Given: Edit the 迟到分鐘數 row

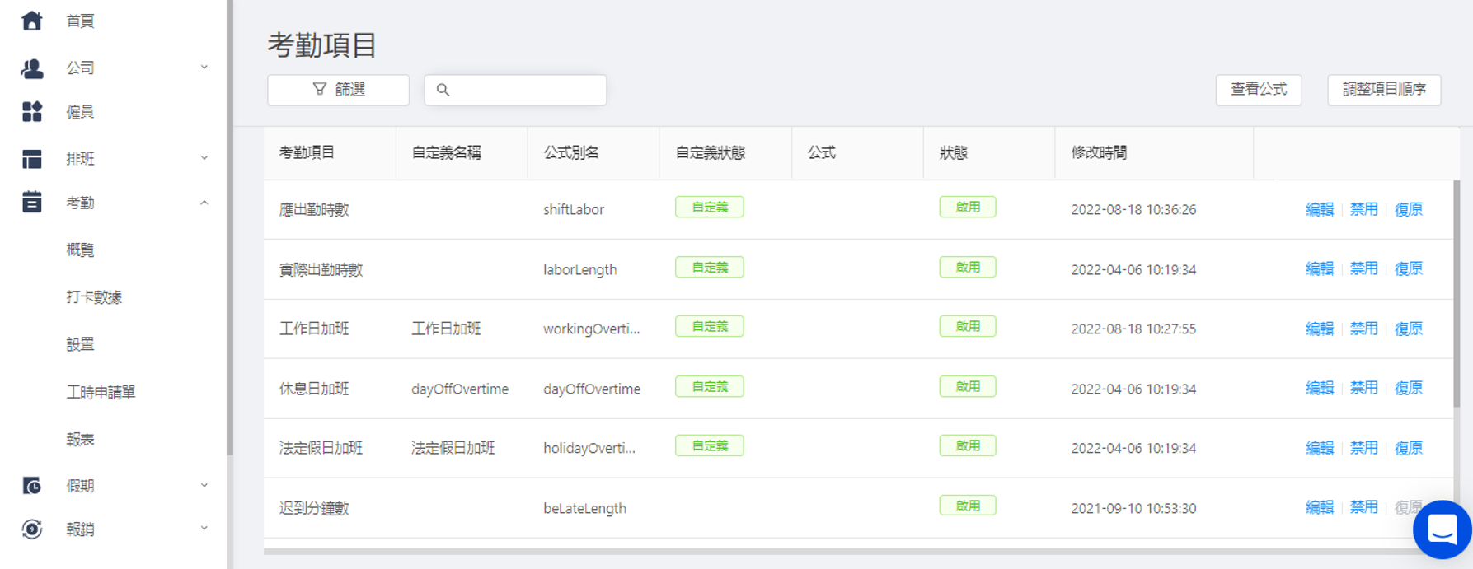Looking at the screenshot, I should point(1320,507).
